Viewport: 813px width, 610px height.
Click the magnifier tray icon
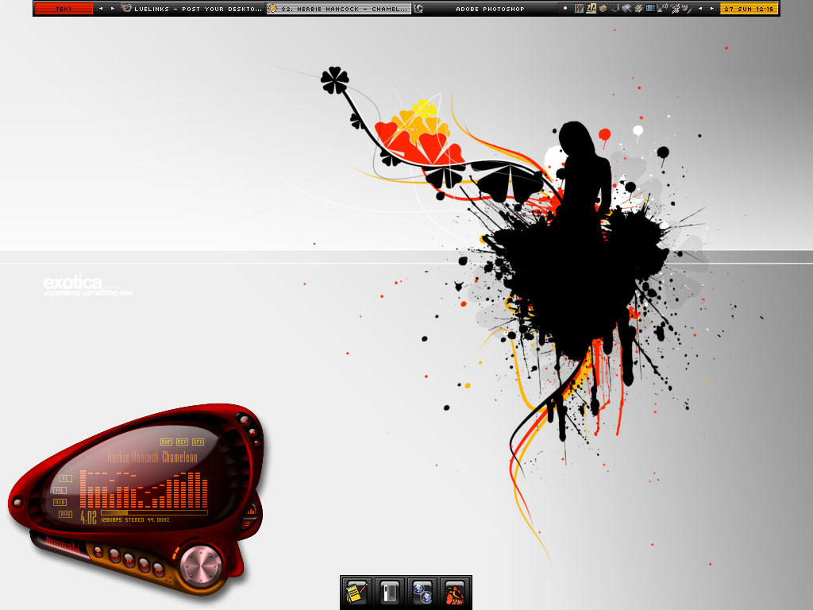click(x=626, y=8)
